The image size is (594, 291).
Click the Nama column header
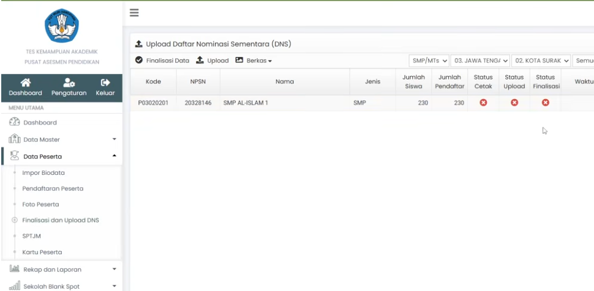[285, 81]
